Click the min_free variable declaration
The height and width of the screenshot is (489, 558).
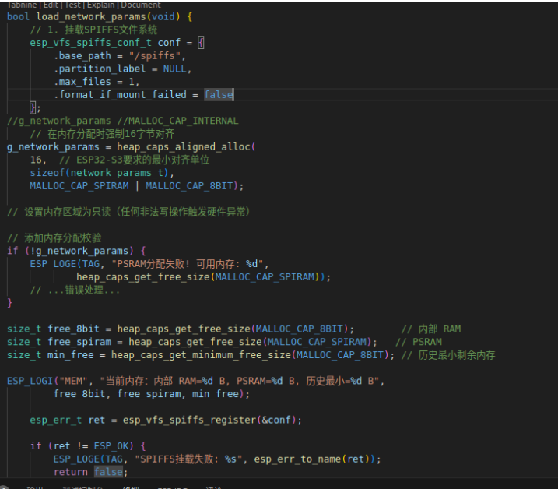71,355
